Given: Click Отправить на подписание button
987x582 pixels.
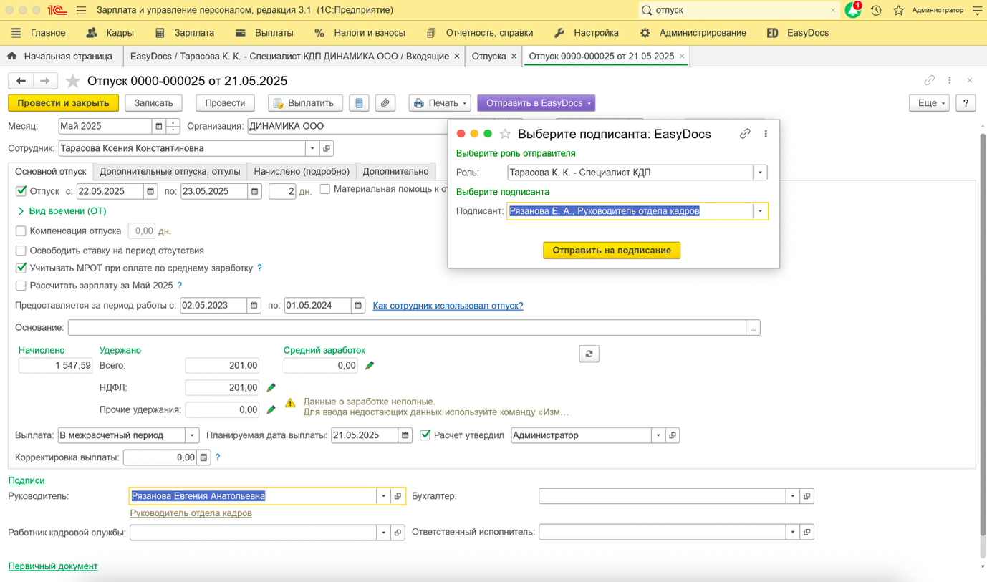Looking at the screenshot, I should (612, 251).
